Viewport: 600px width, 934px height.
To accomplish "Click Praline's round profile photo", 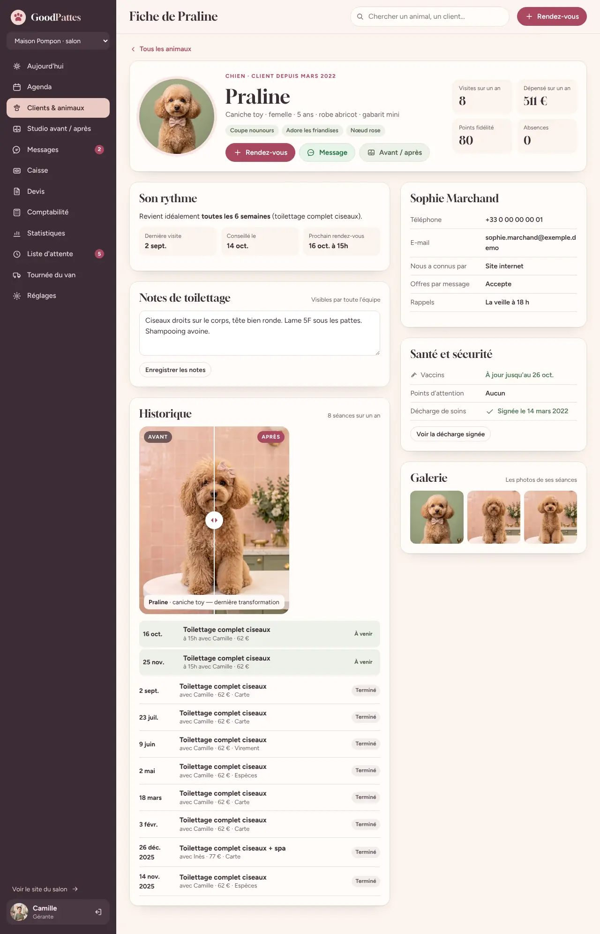I will 177,116.
